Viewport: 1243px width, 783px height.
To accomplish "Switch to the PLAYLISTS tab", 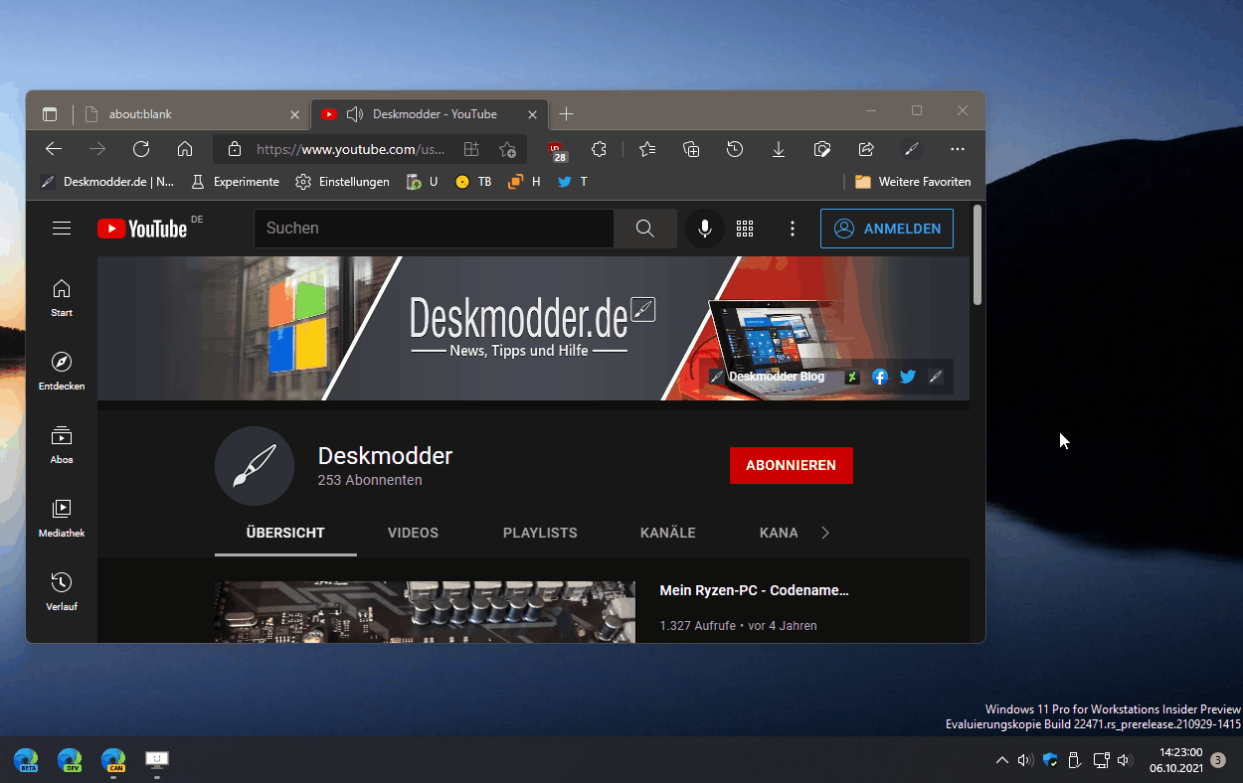I will tap(540, 533).
